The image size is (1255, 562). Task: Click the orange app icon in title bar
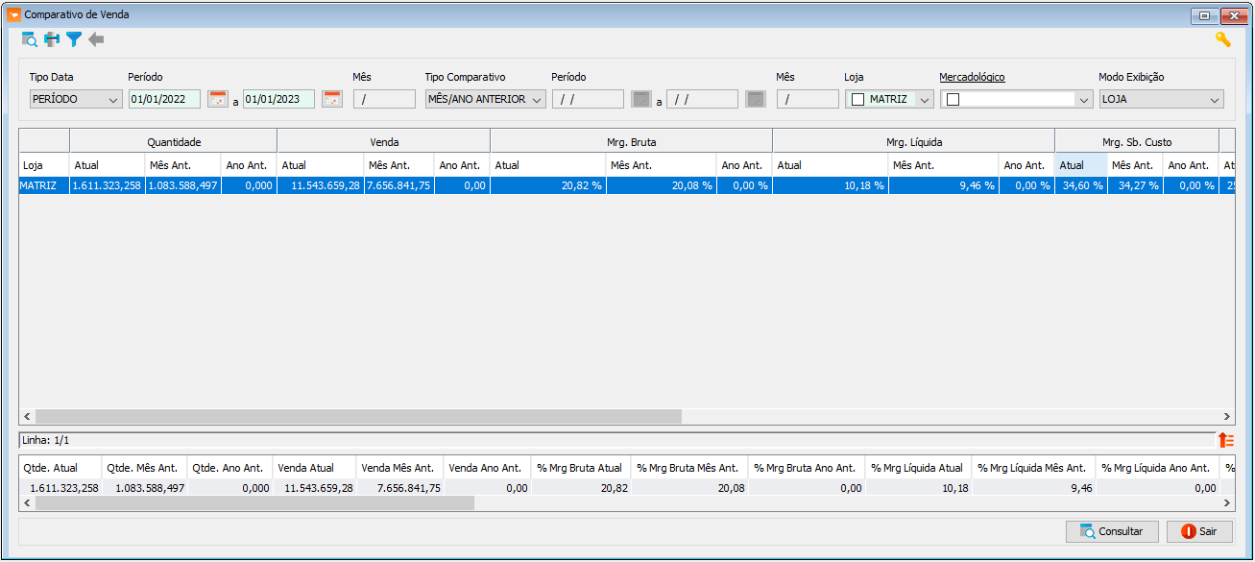pos(13,15)
